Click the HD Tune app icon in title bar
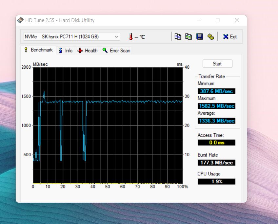 (x=20, y=20)
